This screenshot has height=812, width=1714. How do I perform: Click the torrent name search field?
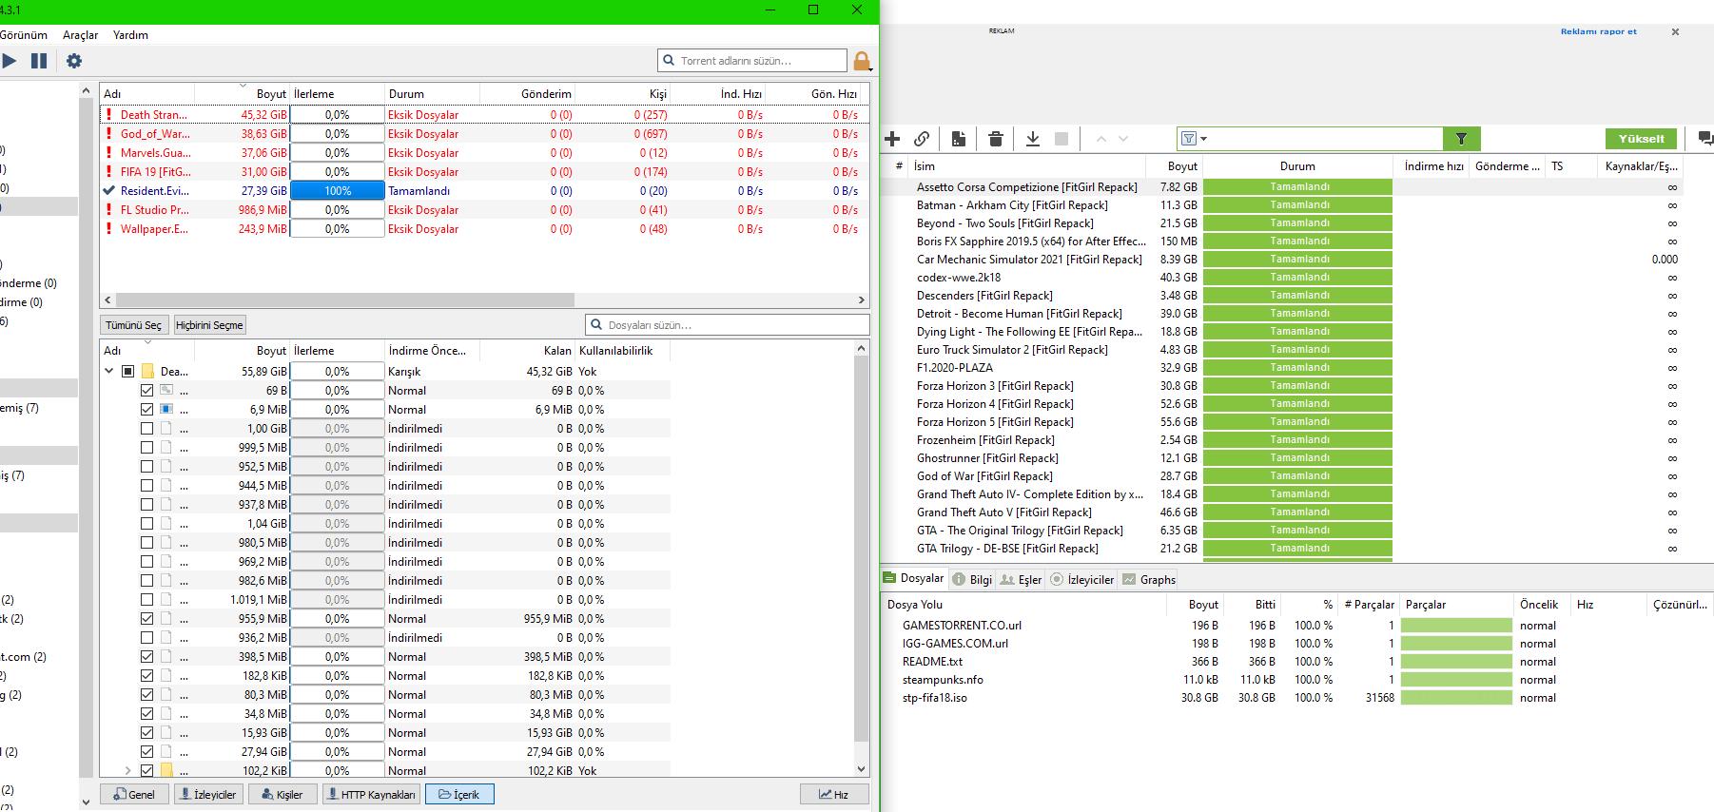coord(752,61)
